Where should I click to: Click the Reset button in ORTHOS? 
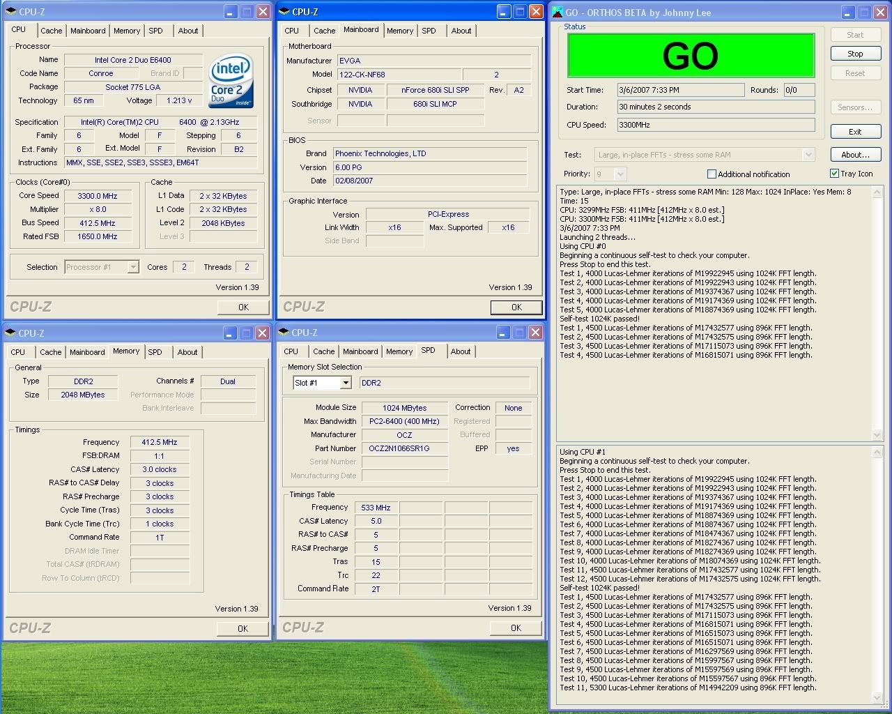click(855, 73)
